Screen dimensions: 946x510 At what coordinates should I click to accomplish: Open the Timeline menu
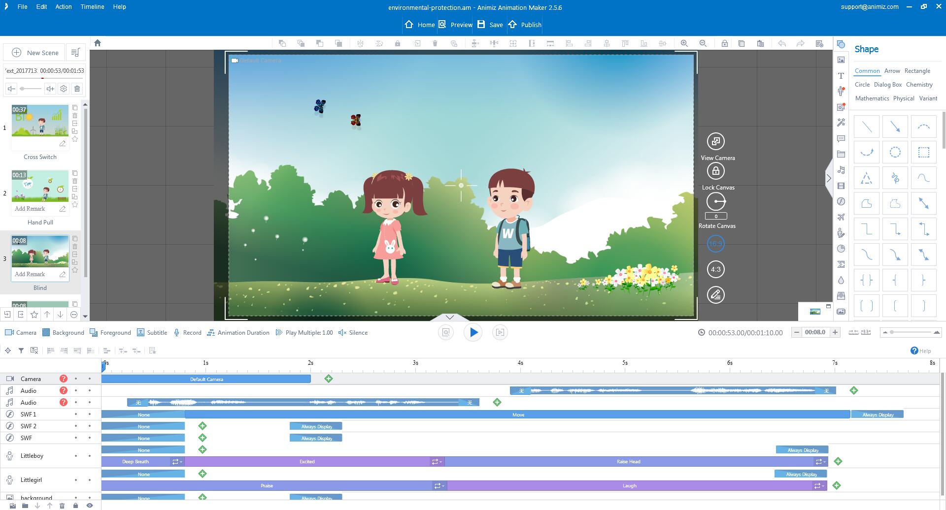click(x=92, y=7)
